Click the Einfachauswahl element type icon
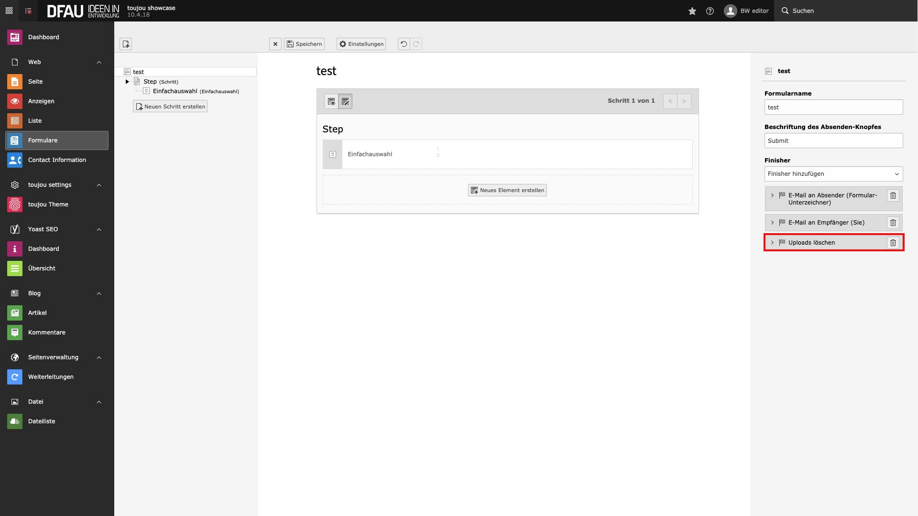This screenshot has height=516, width=918. [x=333, y=154]
